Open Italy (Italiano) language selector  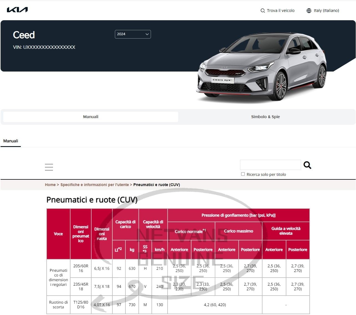pos(326,11)
